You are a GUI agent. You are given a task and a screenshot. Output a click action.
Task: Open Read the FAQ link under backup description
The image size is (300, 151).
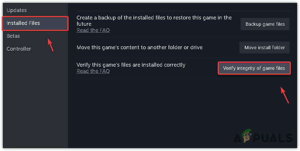(x=93, y=30)
